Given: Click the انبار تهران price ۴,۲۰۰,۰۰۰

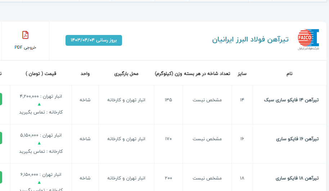Looking at the screenshot, I should click(x=41, y=96).
